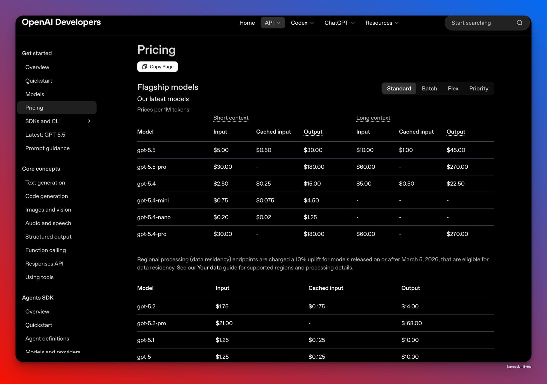Click the $0.075 cached input price
Viewport: 547px width, 384px height.
click(x=265, y=201)
